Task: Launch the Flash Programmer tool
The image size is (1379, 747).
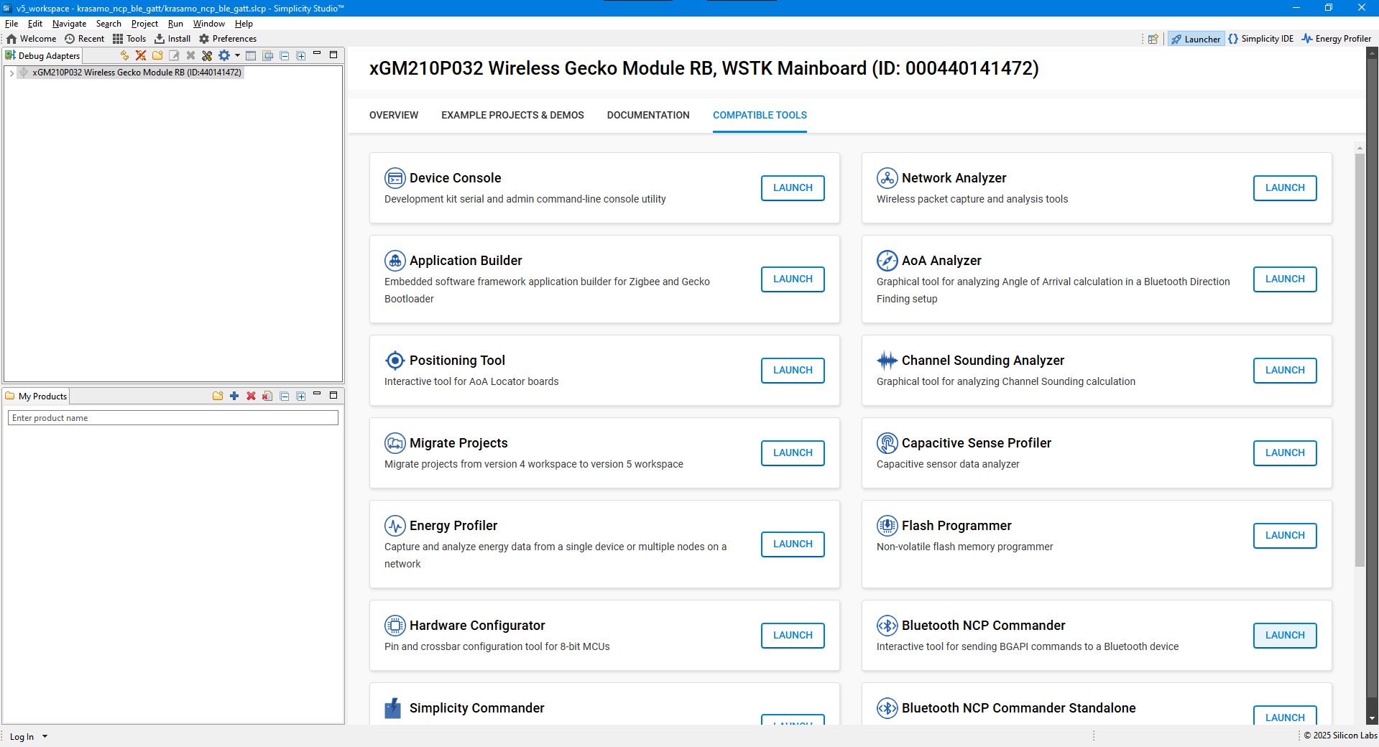Action: click(1285, 536)
